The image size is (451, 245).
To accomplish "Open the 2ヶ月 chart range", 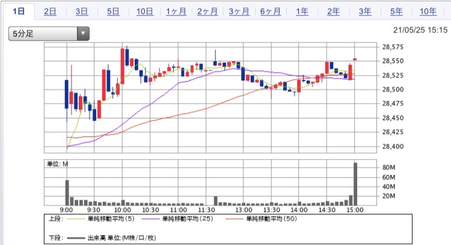I will 207,11.
